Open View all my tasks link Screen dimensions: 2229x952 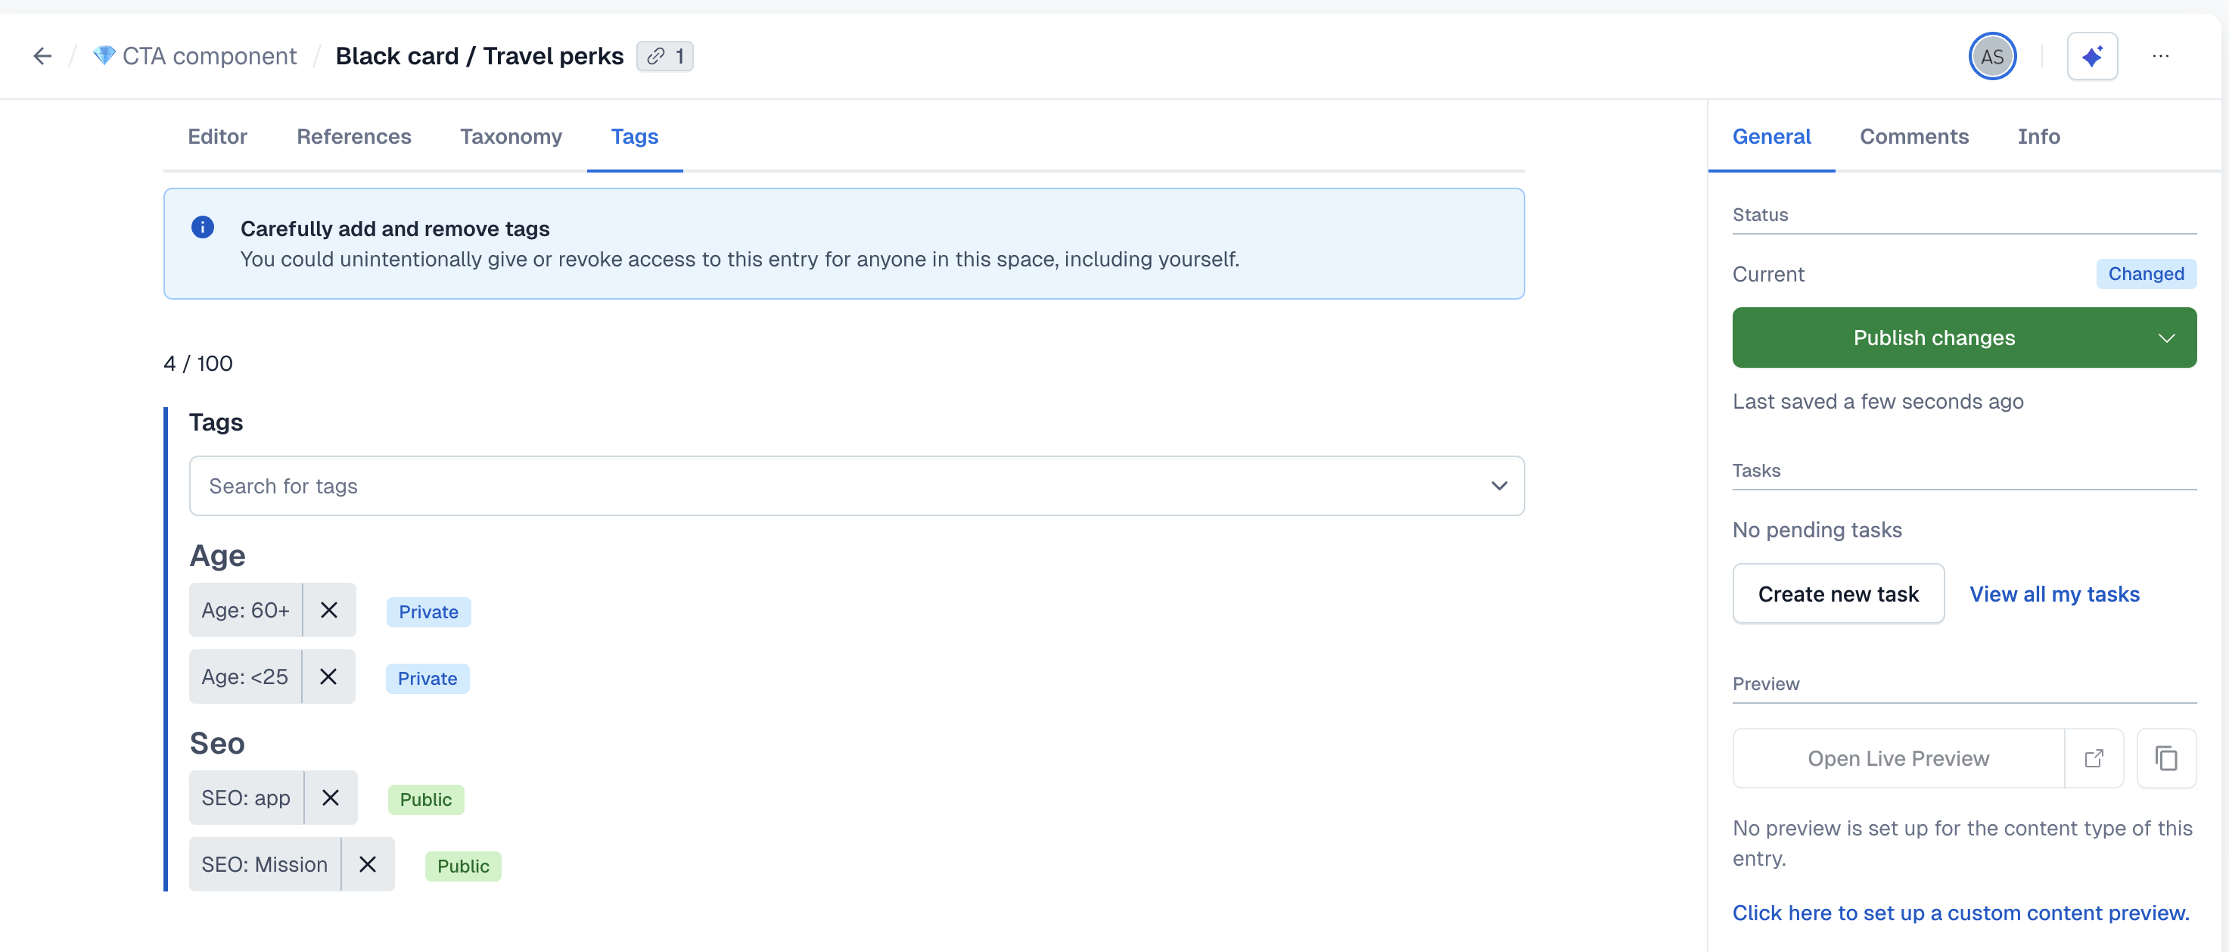2053,594
